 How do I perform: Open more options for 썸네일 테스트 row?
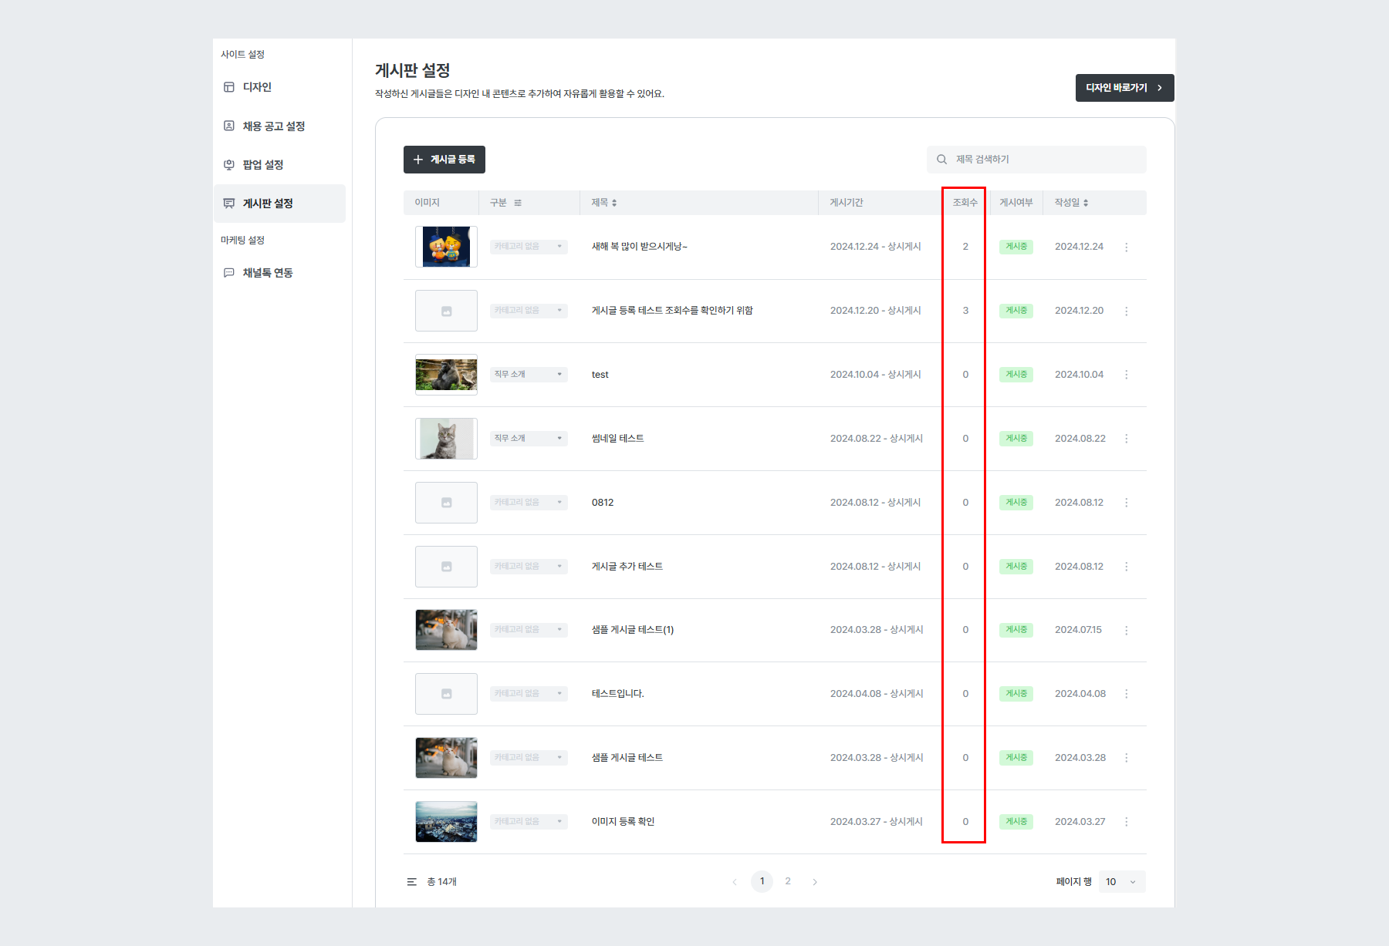pos(1127,439)
